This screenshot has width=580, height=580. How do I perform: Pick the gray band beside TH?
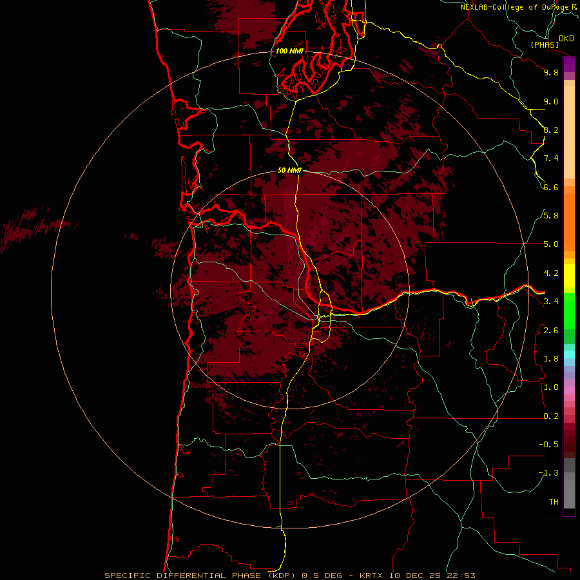tap(569, 494)
